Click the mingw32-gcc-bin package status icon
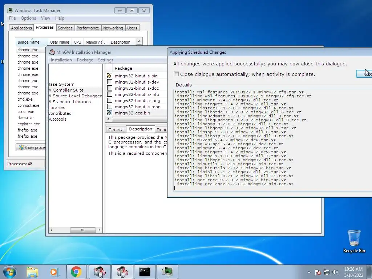The image size is (372, 279). point(109,113)
